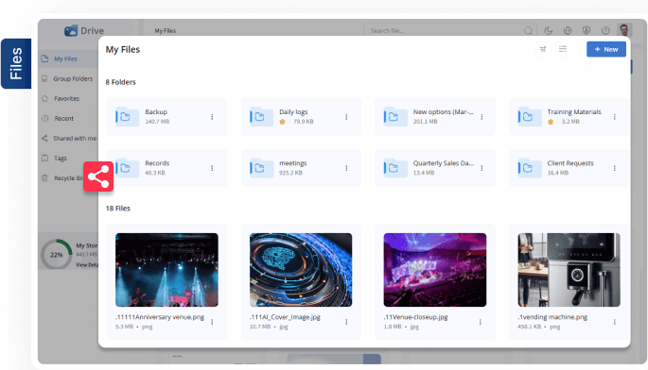
Task: Open options menu for Daily logs folder
Action: (x=346, y=117)
